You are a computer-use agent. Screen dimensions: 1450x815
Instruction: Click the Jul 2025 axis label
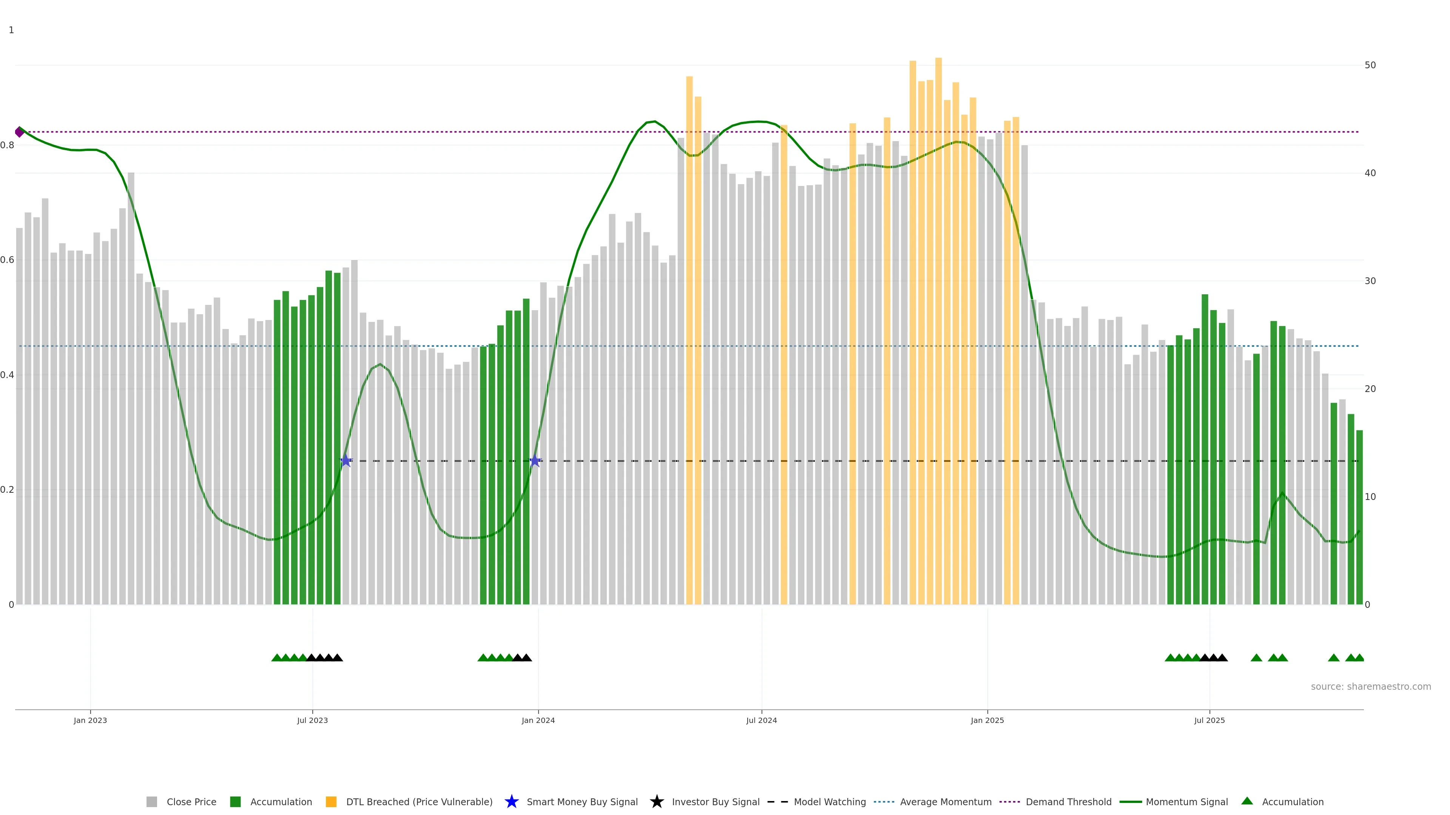click(1209, 721)
